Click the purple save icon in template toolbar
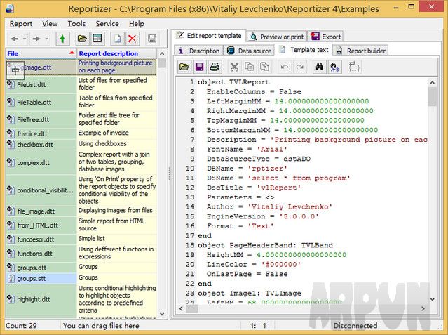 pyautogui.click(x=199, y=67)
